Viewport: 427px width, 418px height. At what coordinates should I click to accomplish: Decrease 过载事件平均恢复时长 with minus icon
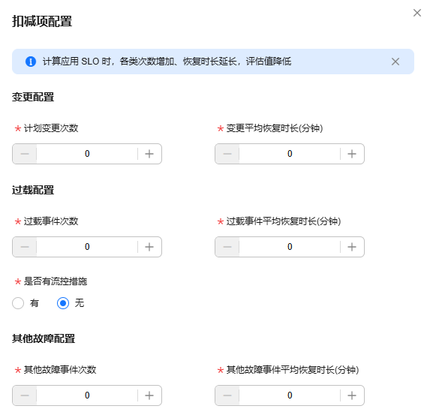pos(227,247)
